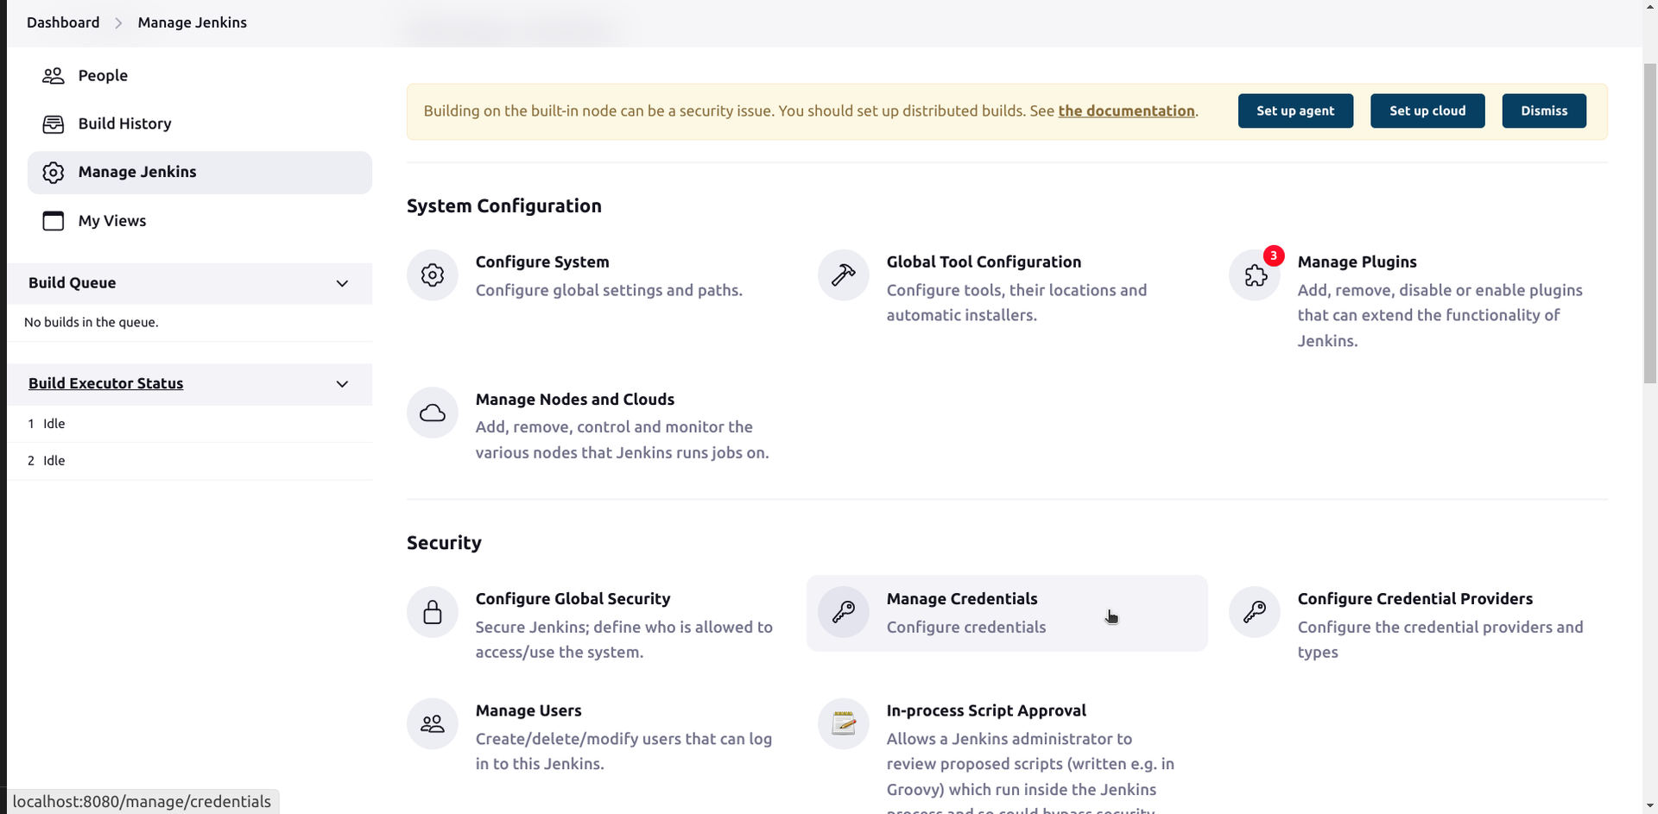Click the Manage Nodes and Clouds cloud icon

tap(433, 413)
